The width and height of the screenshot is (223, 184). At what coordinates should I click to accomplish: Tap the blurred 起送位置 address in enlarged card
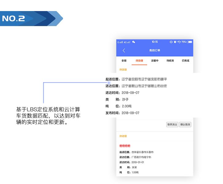click(x=144, y=79)
